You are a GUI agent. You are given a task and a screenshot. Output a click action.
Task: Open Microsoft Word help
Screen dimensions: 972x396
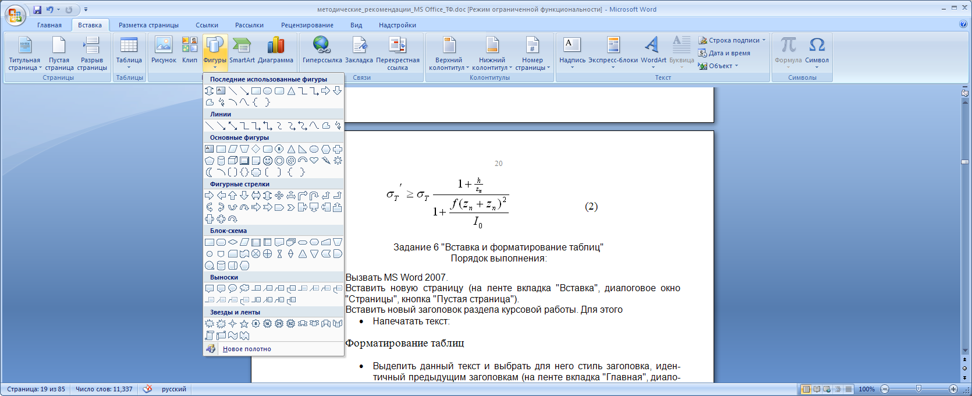pos(963,24)
